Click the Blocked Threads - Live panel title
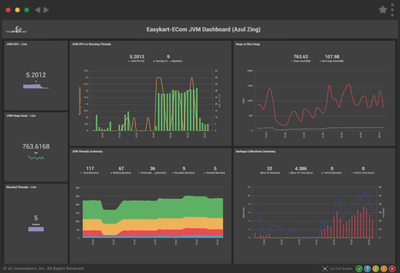Viewport: 400px width, 273px height. point(22,187)
